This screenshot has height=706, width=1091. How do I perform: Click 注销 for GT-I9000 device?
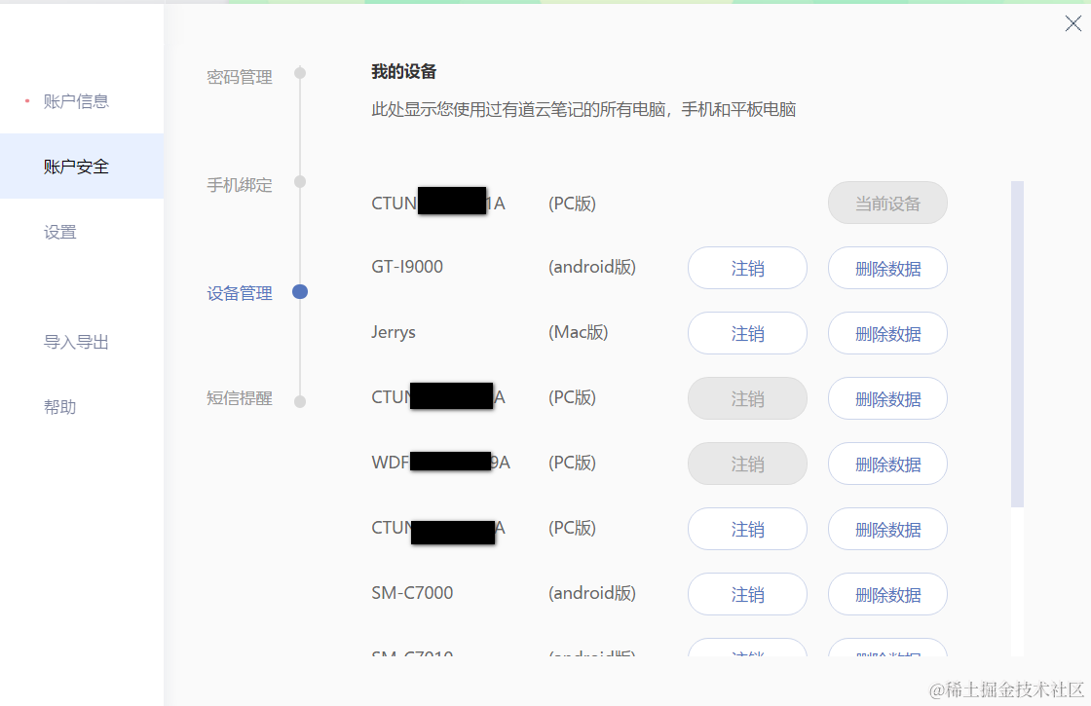(747, 268)
